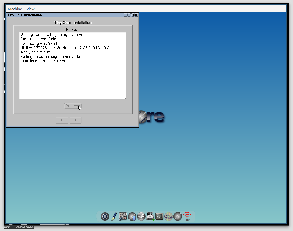Image resolution: width=293 pixels, height=231 pixels.
Task: Go back with the left arrow navigation button
Action: [x=62, y=120]
